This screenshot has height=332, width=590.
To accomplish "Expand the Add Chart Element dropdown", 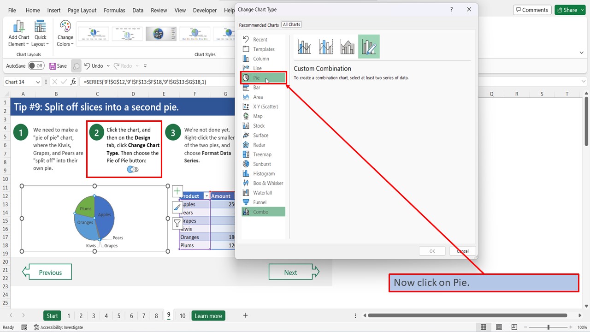I will [x=19, y=33].
